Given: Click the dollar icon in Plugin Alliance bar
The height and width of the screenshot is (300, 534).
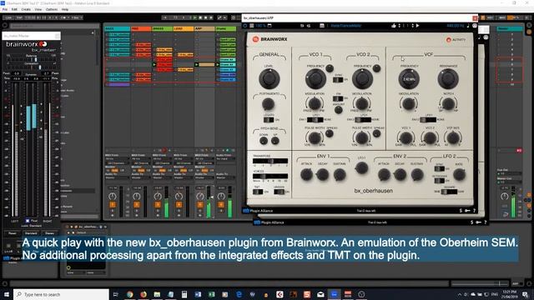Looking at the screenshot, I should point(461,211).
